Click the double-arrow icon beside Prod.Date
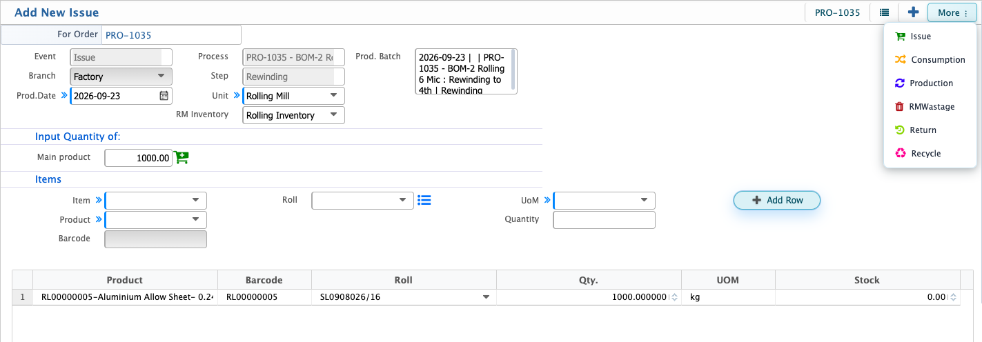This screenshot has height=342, width=982. 64,96
